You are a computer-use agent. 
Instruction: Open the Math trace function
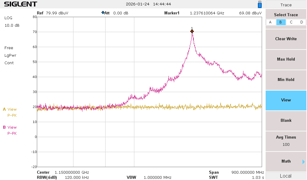(x=285, y=161)
